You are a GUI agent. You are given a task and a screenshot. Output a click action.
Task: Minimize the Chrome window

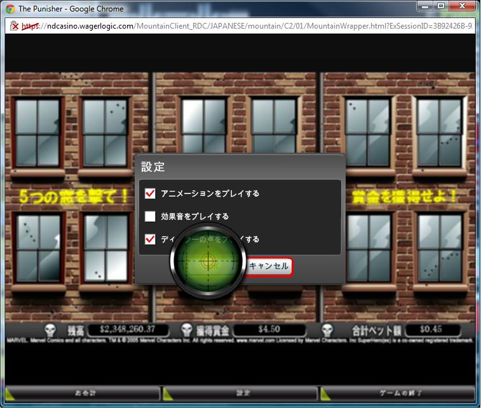(425, 6)
